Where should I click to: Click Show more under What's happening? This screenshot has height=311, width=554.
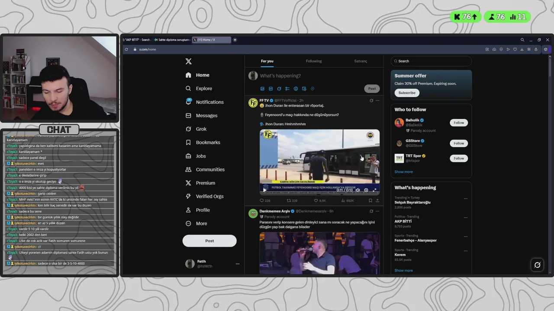tap(403, 270)
